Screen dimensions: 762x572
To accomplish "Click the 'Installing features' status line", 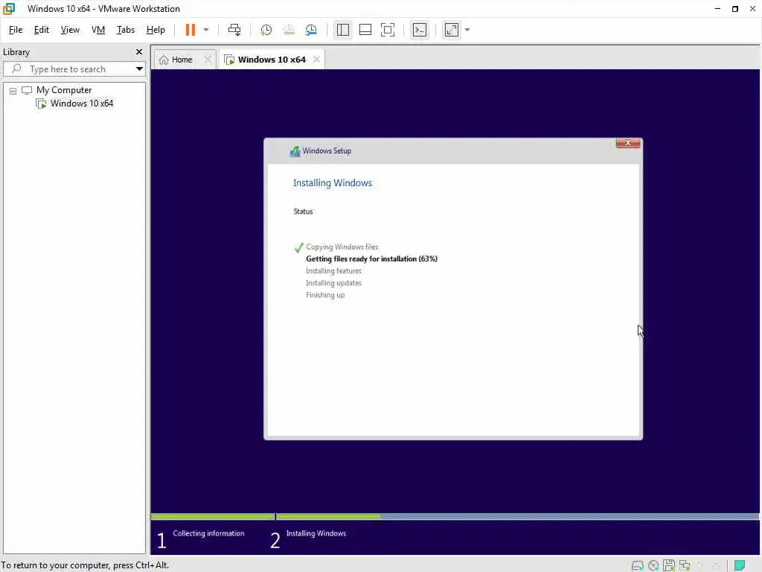I will [333, 271].
